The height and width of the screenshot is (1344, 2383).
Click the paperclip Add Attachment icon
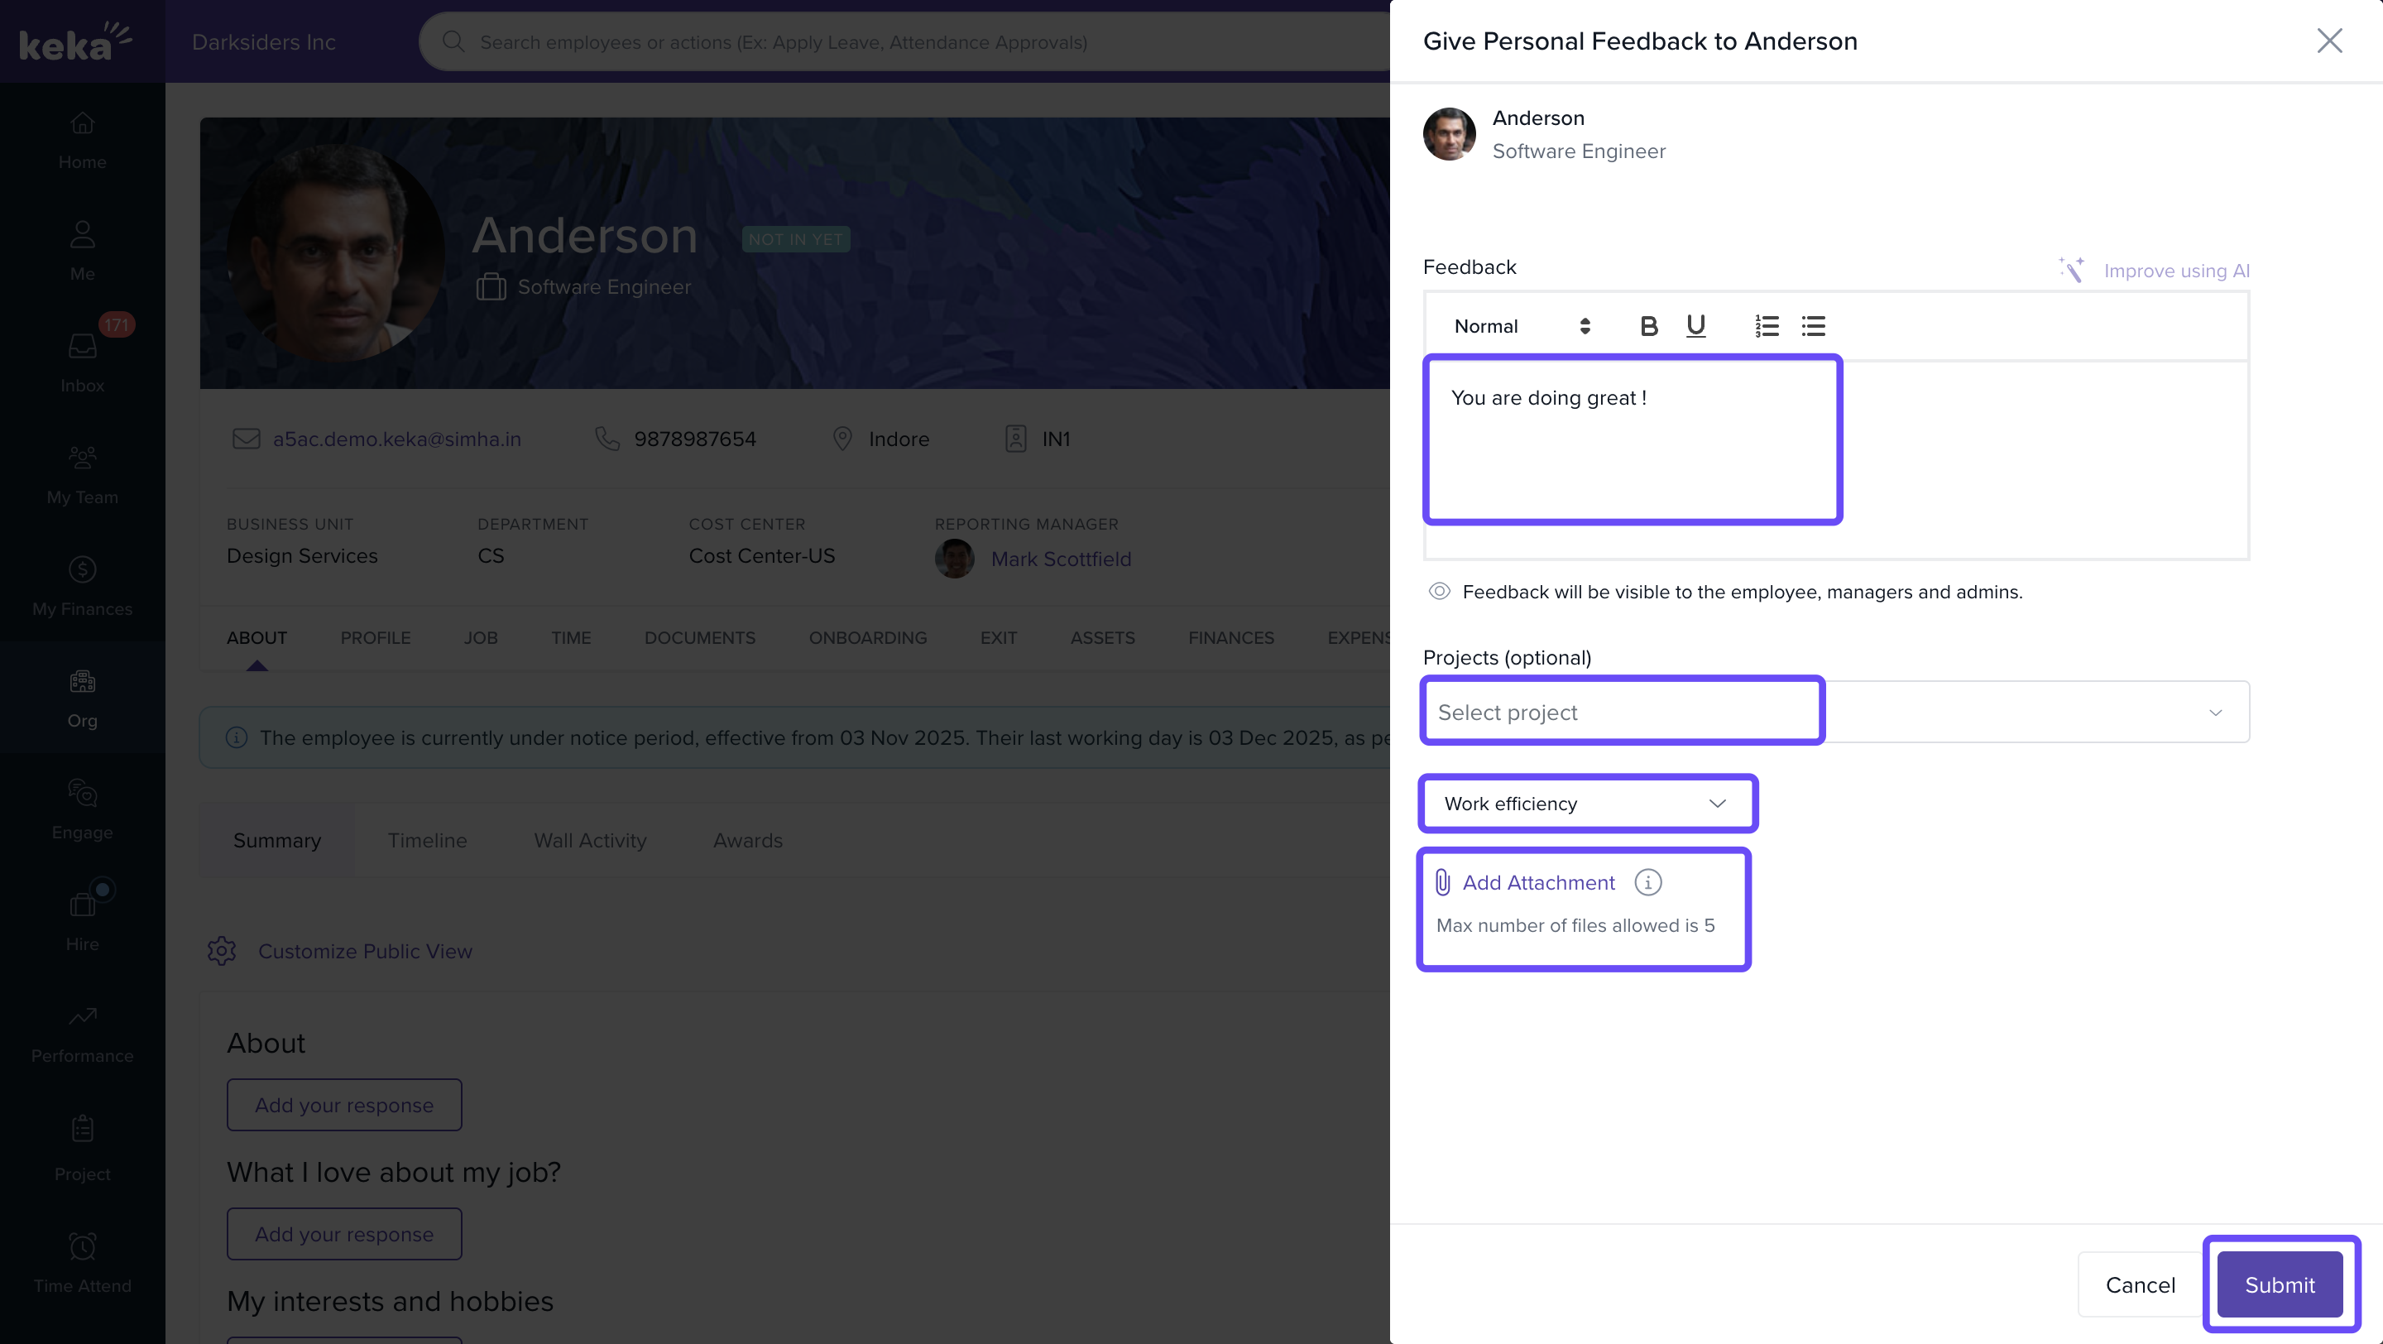pyautogui.click(x=1442, y=882)
